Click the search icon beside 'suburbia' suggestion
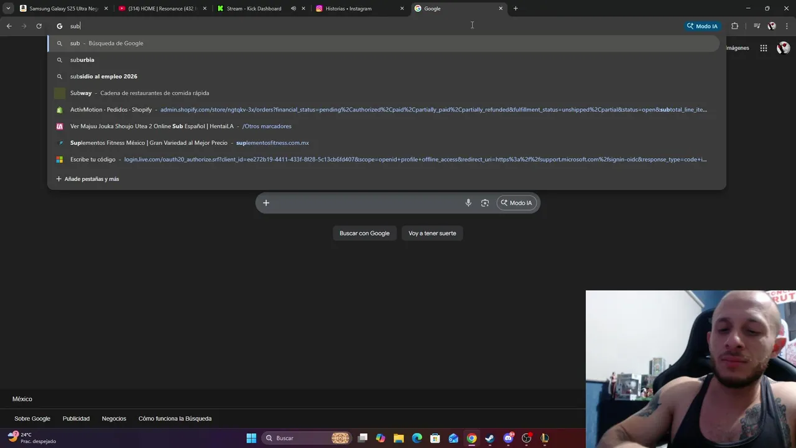 point(60,60)
